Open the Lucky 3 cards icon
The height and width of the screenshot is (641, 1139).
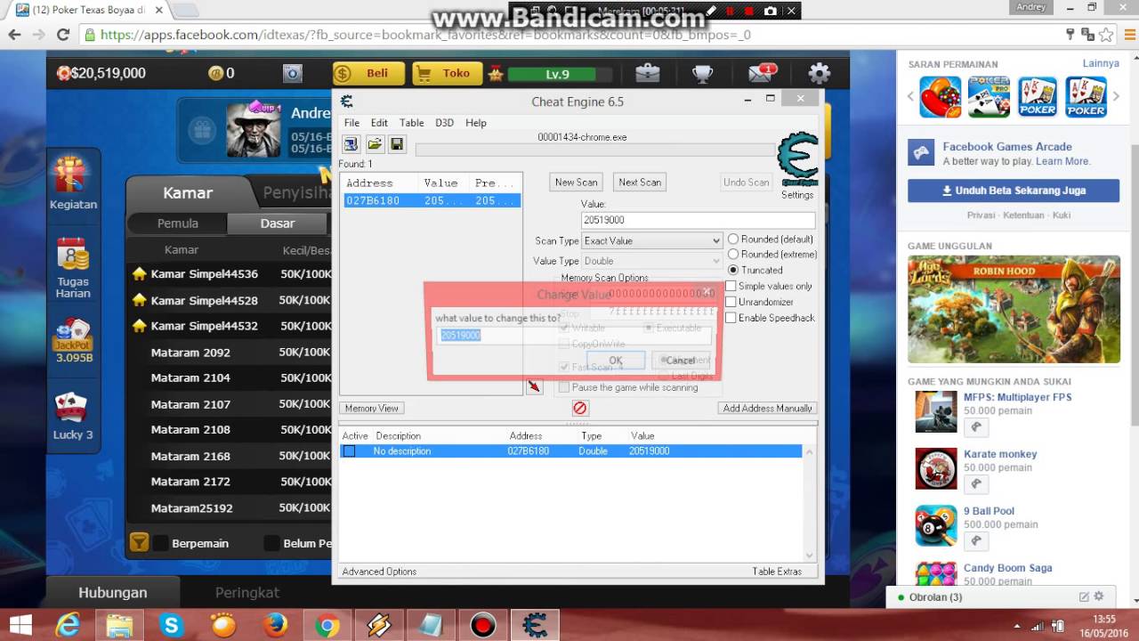point(72,409)
